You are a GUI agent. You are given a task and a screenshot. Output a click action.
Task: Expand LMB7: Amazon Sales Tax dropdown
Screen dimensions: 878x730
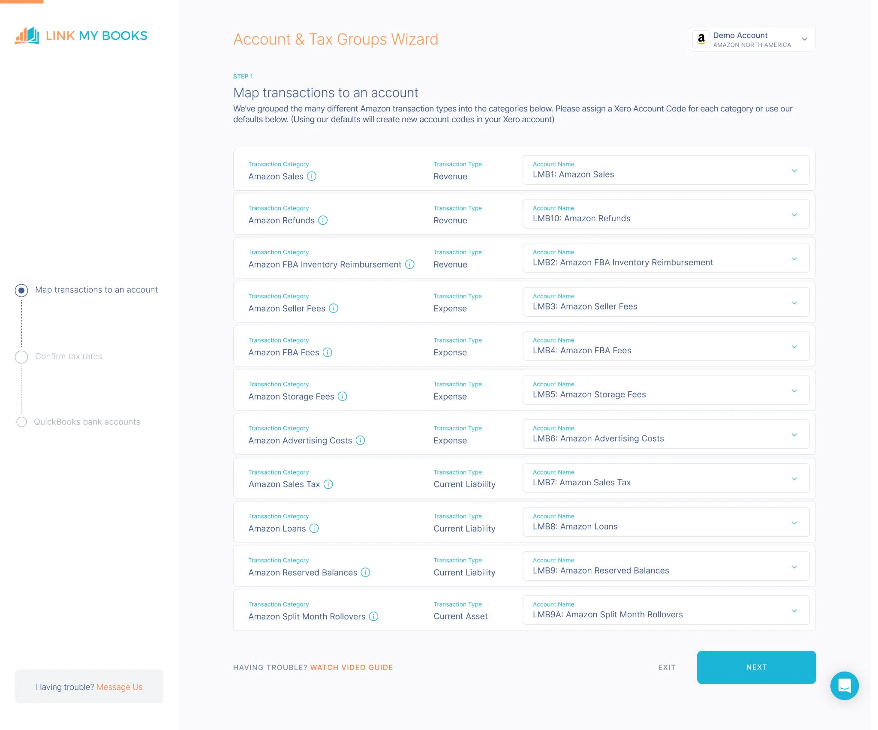coord(666,478)
